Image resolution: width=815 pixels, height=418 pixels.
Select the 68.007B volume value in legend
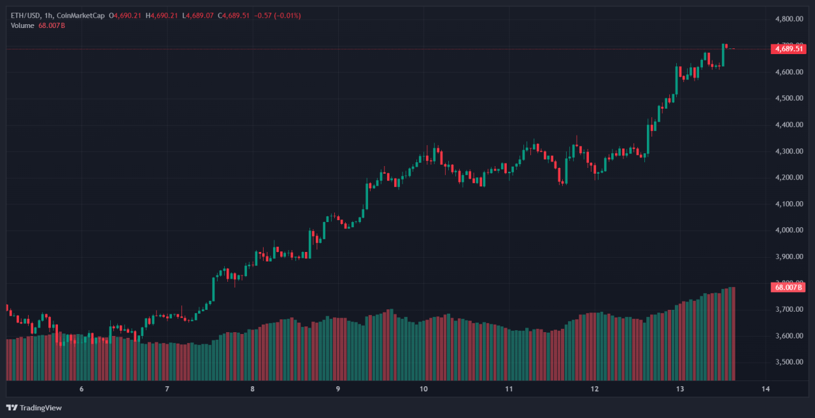[x=52, y=25]
